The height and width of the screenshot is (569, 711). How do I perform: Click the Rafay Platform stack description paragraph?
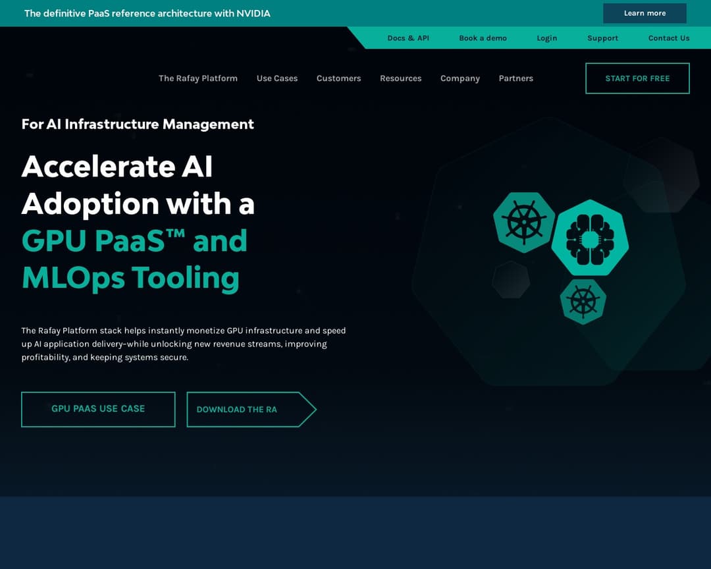pos(184,344)
